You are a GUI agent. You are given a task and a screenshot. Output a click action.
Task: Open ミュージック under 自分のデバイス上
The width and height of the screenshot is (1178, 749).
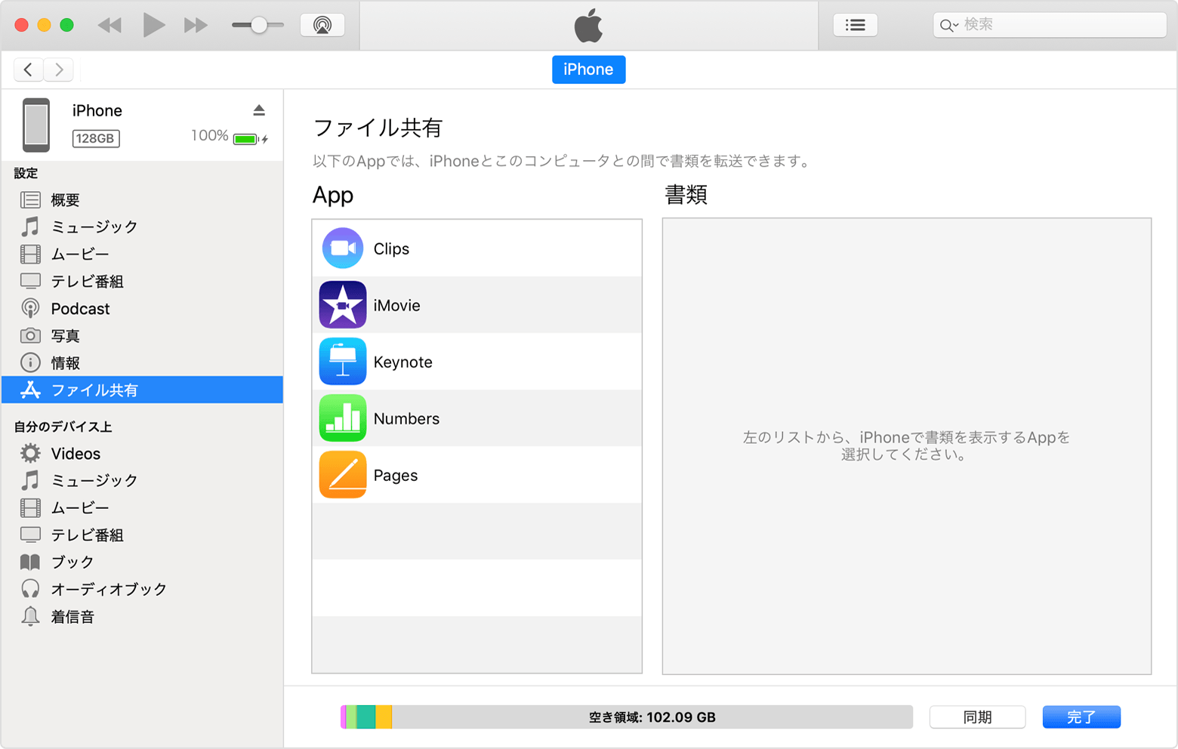pos(142,481)
